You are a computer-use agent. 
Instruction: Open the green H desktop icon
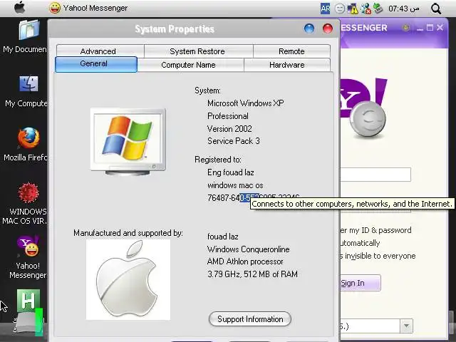(28, 301)
